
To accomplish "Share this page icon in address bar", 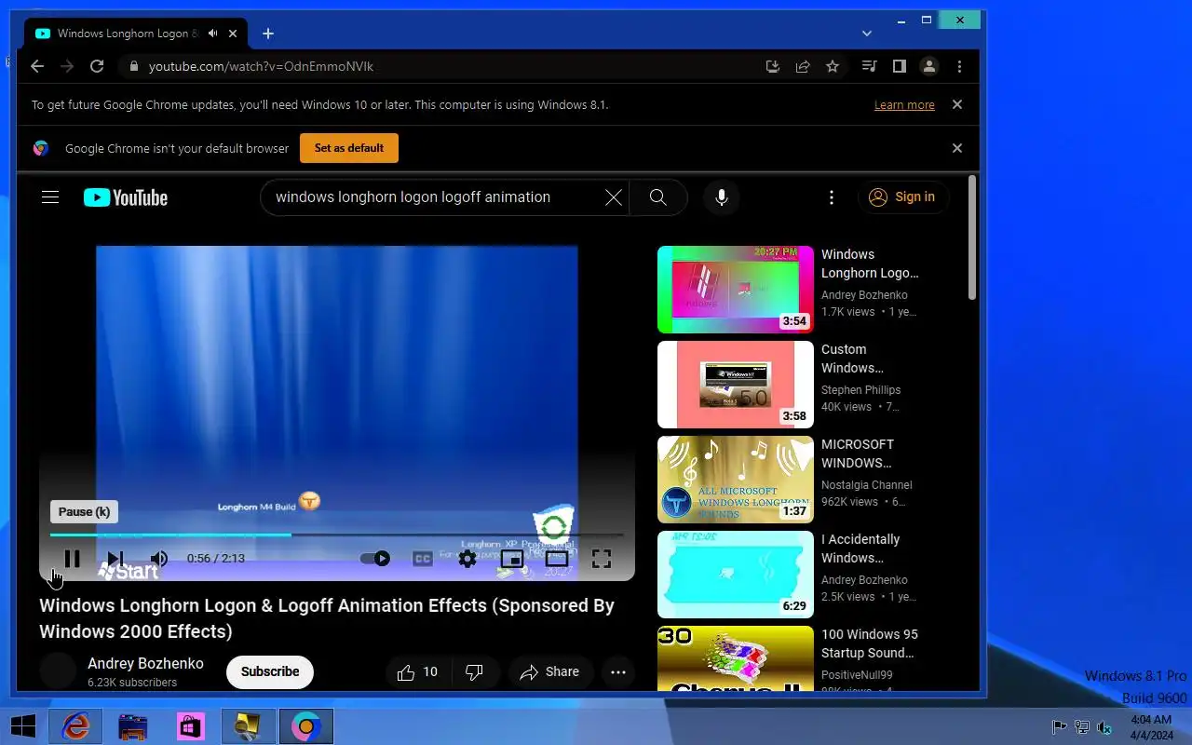I will pos(803,66).
